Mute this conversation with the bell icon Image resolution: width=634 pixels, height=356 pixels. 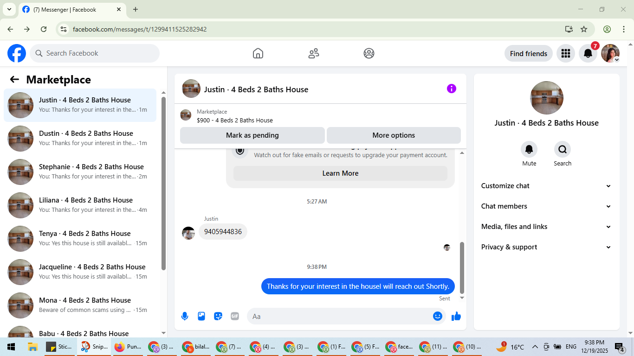pyautogui.click(x=529, y=149)
